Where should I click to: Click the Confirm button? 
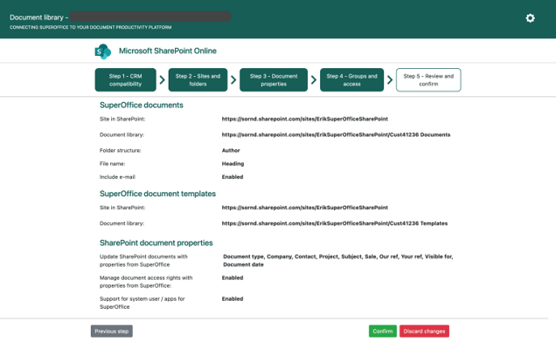pos(383,332)
